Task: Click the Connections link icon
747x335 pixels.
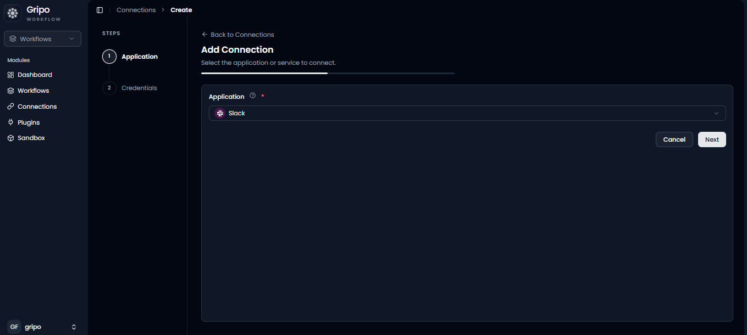Action: click(x=10, y=107)
